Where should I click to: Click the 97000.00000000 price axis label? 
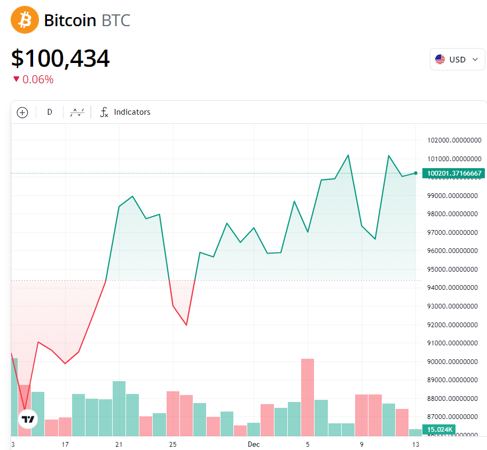click(x=452, y=232)
